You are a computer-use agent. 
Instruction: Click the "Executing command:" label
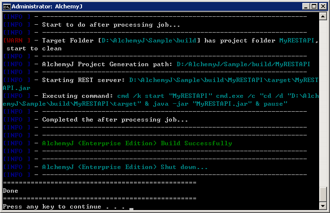click(x=78, y=95)
